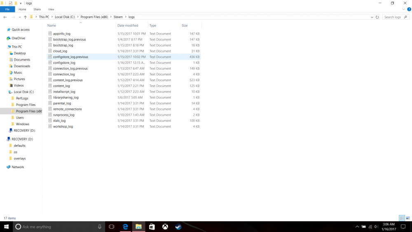This screenshot has width=412, height=232.
Task: Select Network in navigation pane
Action: pyautogui.click(x=18, y=167)
